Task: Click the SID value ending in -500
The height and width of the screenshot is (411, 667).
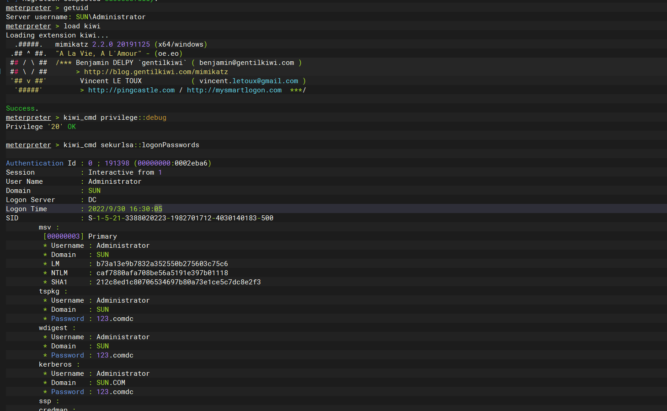Action: tap(181, 218)
